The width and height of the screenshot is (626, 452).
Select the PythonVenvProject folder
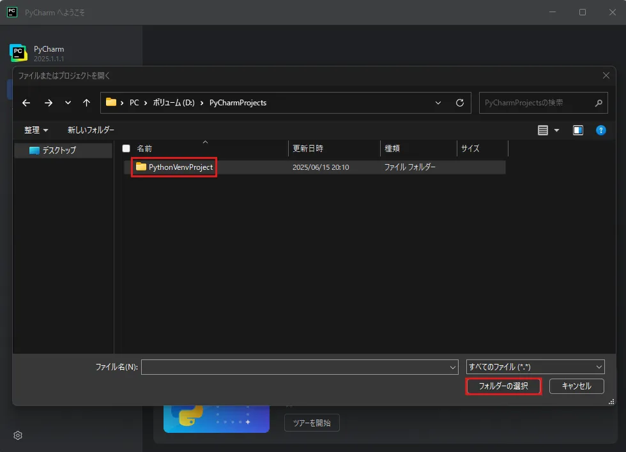pos(181,167)
